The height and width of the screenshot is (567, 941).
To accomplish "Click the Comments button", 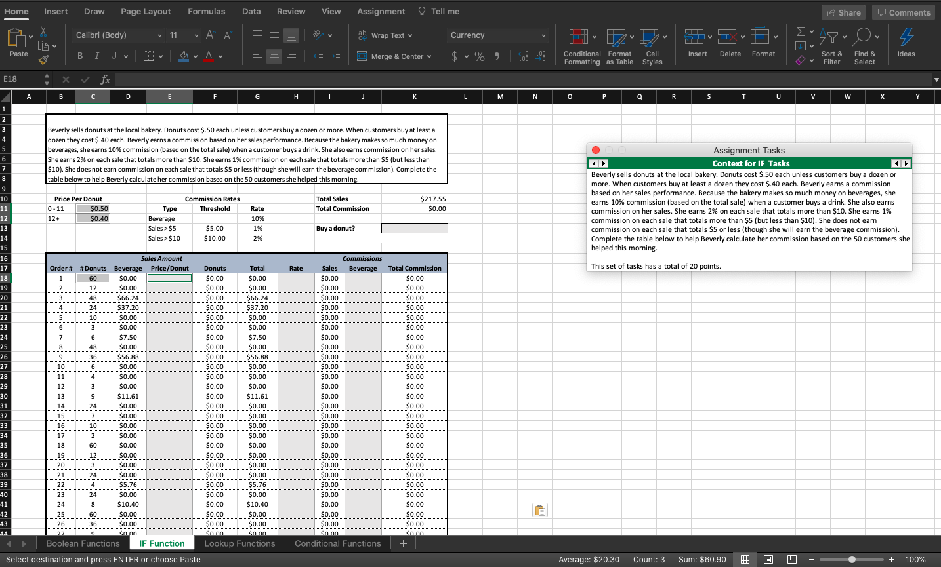I will tap(904, 12).
